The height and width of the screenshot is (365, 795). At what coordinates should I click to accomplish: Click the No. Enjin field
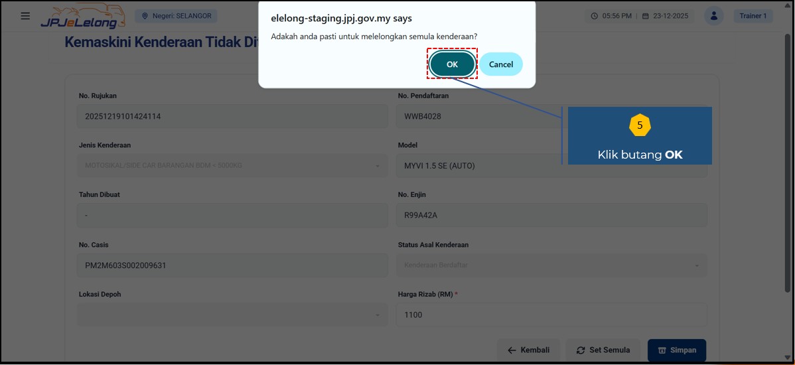551,216
